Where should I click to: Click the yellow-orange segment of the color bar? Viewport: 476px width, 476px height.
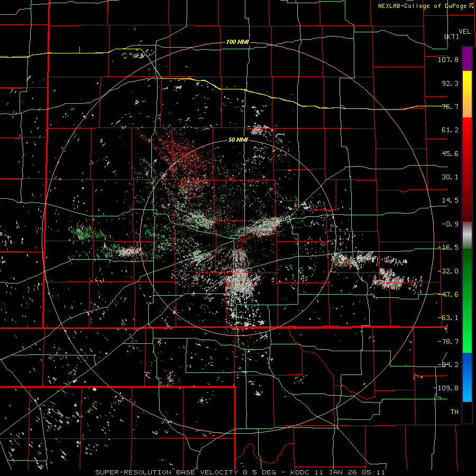pos(467,94)
